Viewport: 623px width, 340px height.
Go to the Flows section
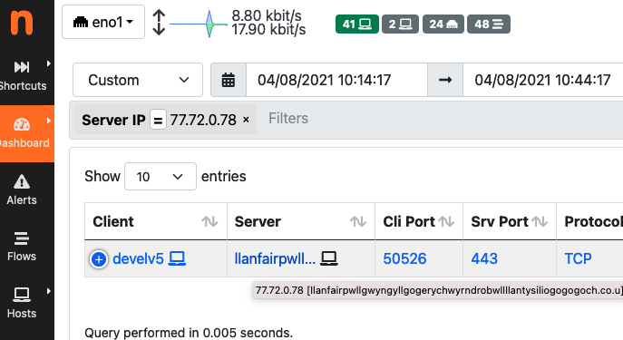tap(22, 247)
